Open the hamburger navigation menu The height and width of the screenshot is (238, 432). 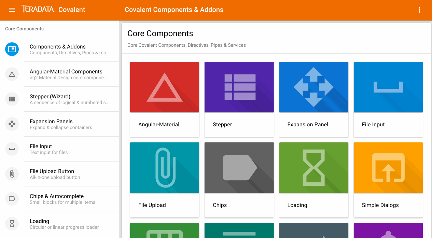[x=12, y=10]
